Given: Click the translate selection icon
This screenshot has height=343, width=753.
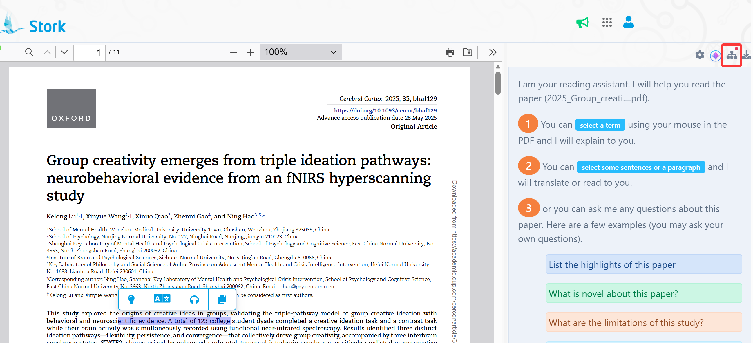Looking at the screenshot, I should 162,299.
